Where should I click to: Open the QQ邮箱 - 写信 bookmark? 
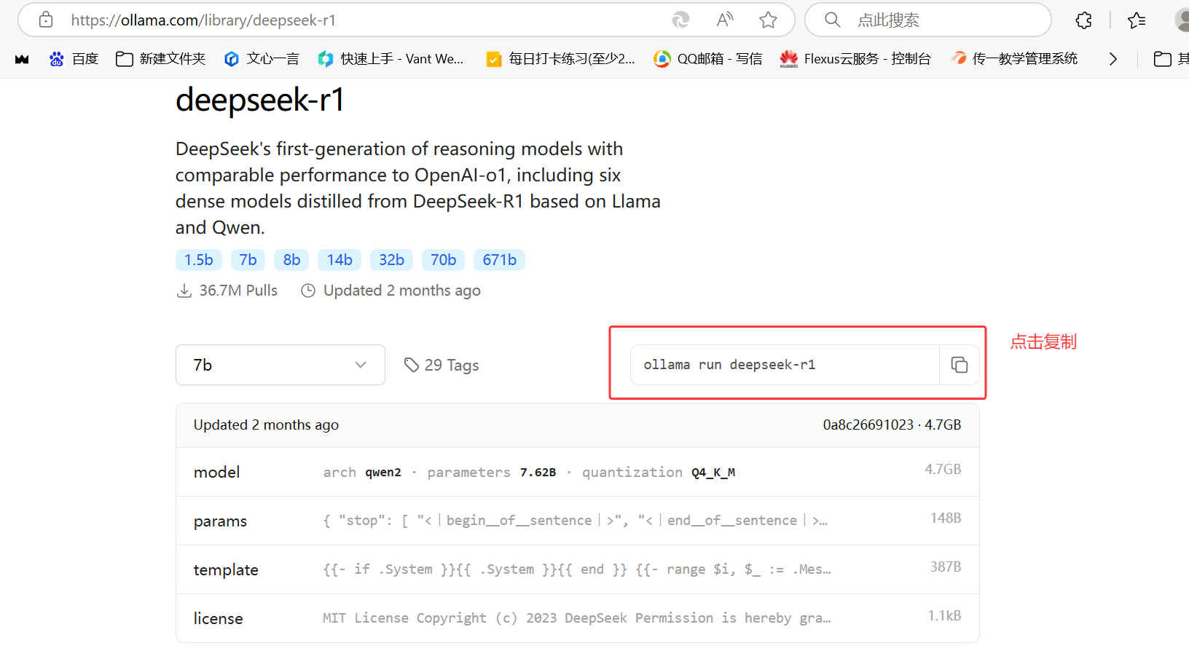[x=707, y=59]
